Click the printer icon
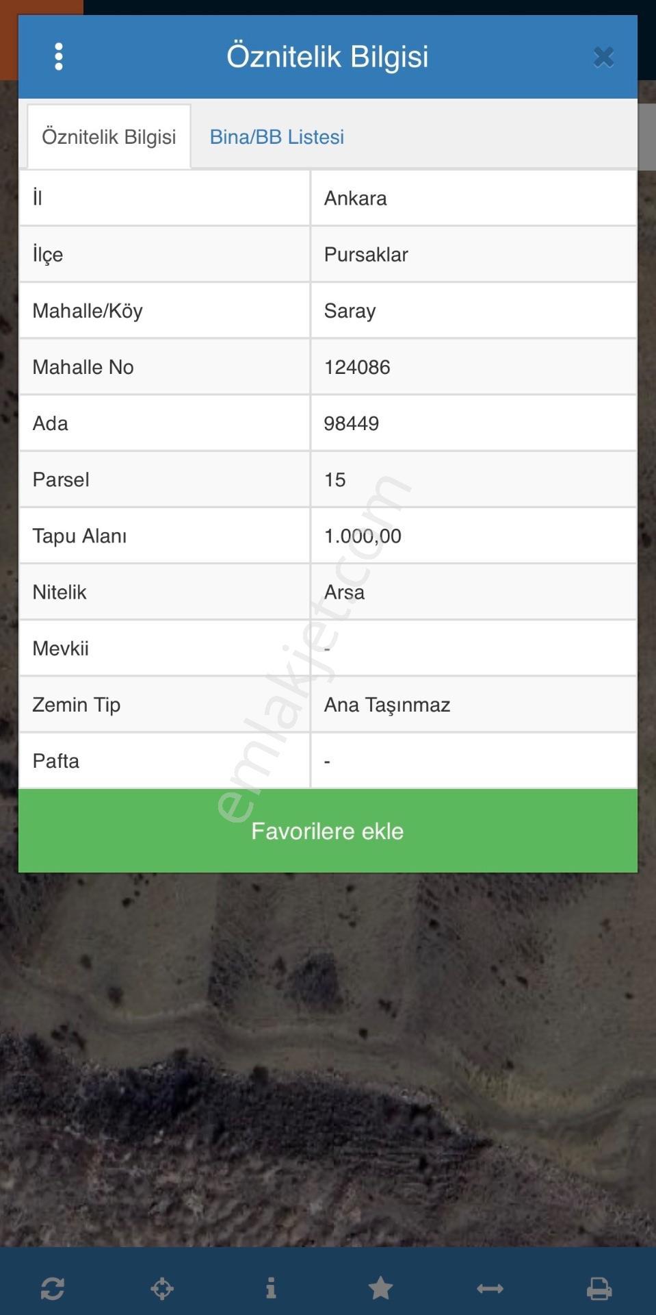Image resolution: width=656 pixels, height=1315 pixels. [599, 1288]
